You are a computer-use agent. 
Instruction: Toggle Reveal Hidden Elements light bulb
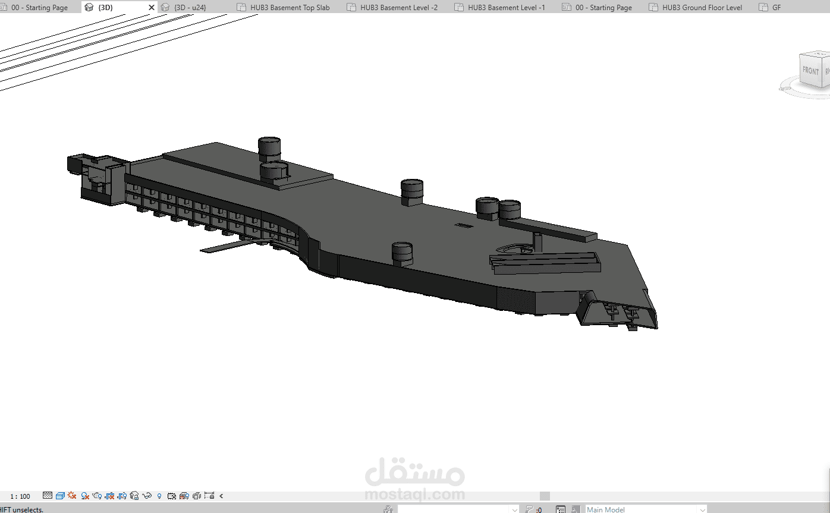point(159,496)
